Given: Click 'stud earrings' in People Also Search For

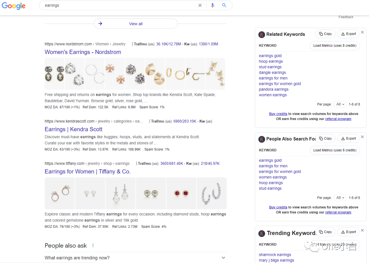Looking at the screenshot, I should click(270, 188).
